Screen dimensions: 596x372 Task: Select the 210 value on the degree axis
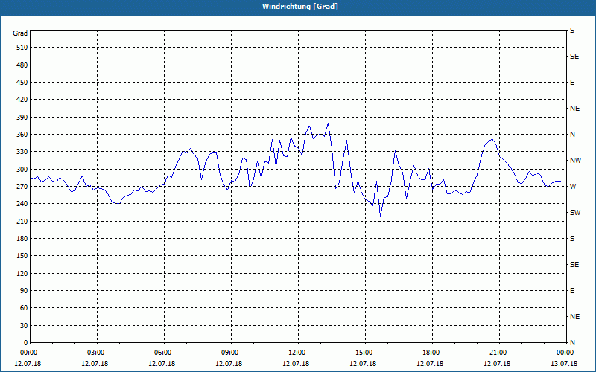[22, 221]
